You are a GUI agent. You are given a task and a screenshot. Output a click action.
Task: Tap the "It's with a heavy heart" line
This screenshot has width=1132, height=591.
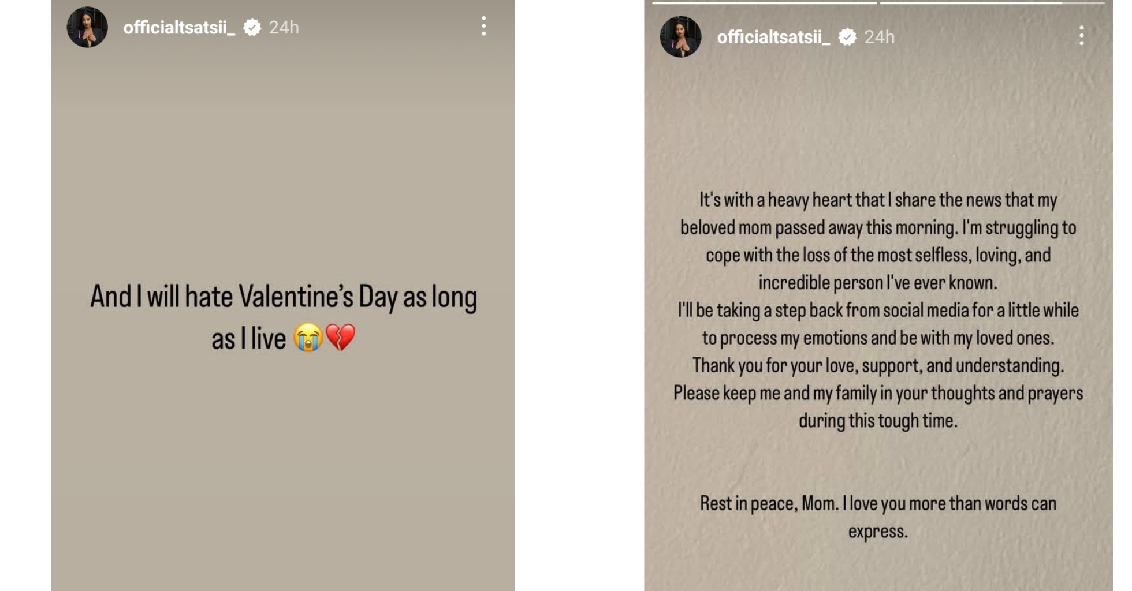[x=878, y=200]
